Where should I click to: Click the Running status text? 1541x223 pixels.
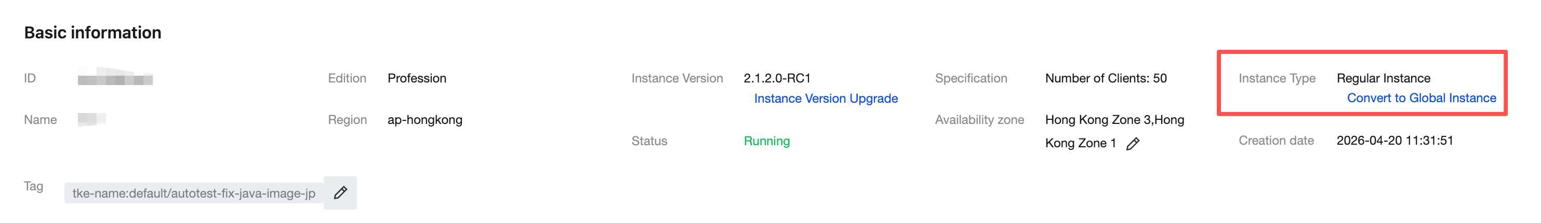766,141
